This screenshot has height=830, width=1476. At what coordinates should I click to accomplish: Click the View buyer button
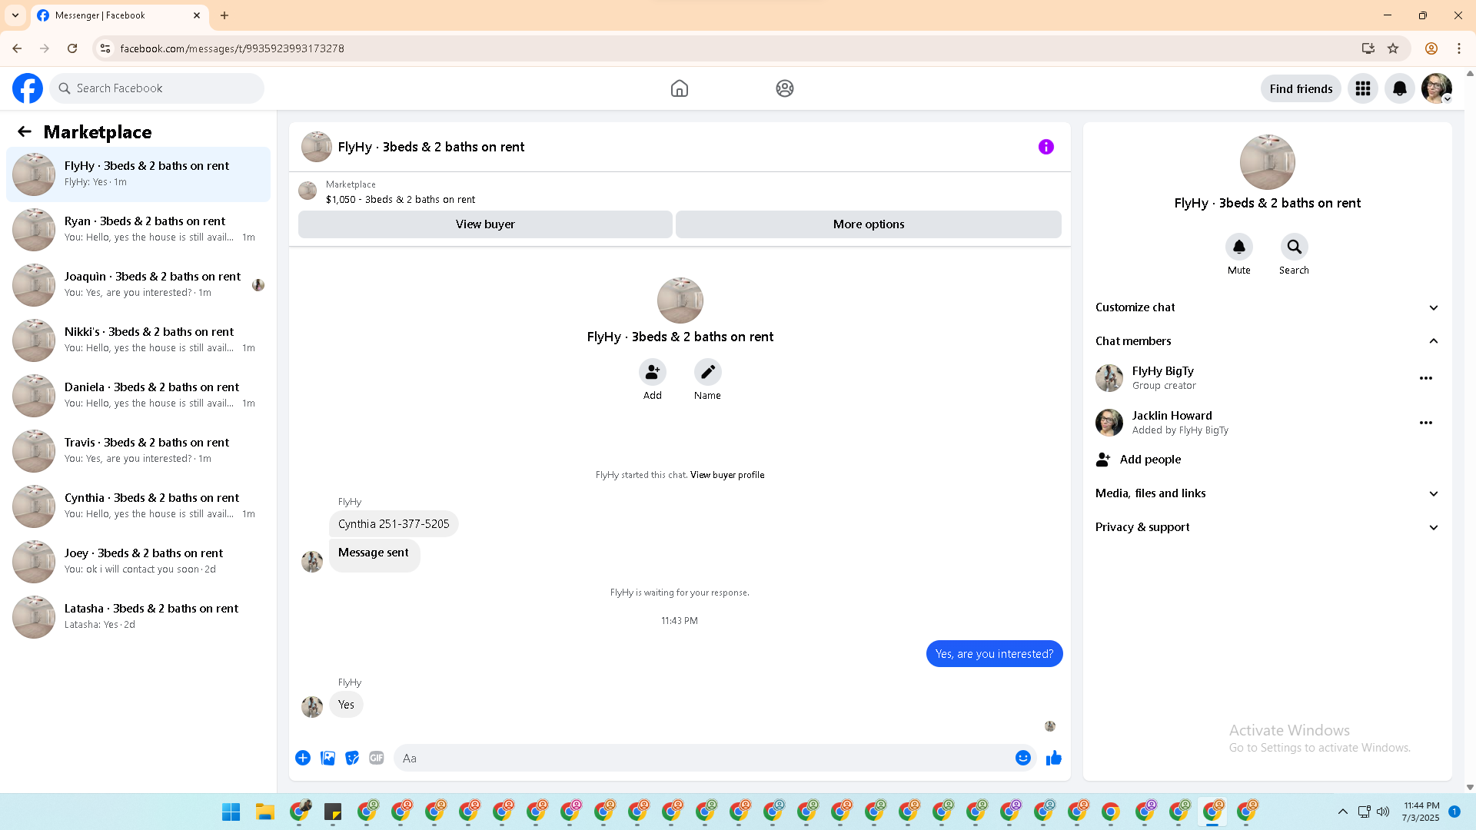pos(485,224)
